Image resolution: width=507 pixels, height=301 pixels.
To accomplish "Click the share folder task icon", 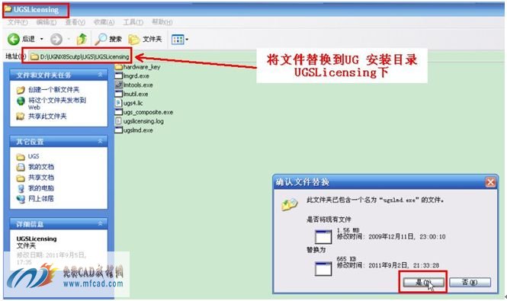I will pos(21,116).
